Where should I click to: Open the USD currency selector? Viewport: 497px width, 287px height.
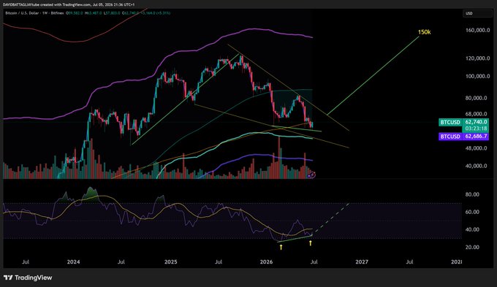477,13
